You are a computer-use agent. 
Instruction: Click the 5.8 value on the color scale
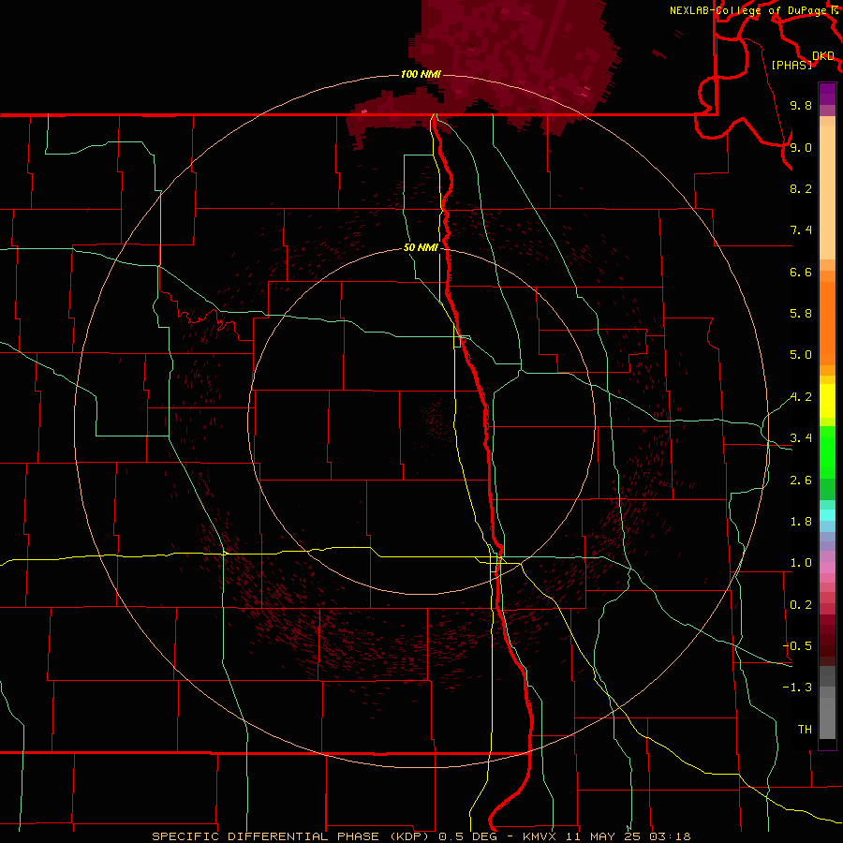point(801,314)
